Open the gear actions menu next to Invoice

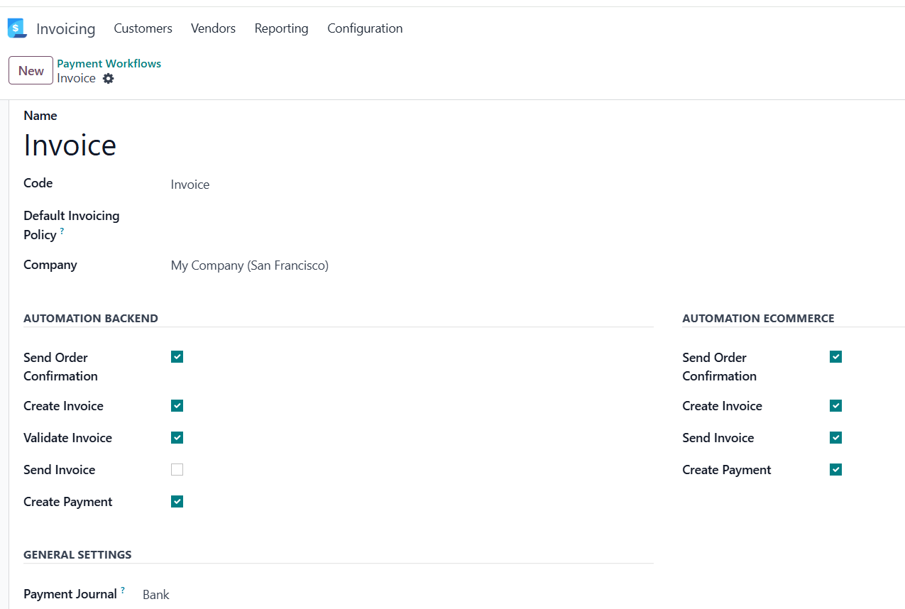[x=108, y=79]
